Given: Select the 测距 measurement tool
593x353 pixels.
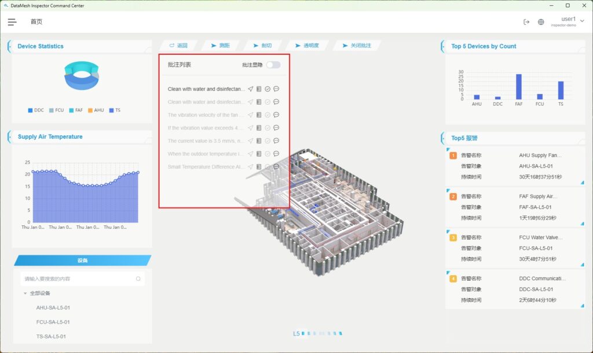Looking at the screenshot, I should (221, 45).
